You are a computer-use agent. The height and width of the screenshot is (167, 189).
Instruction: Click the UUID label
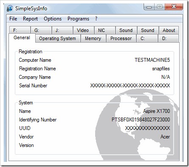click(x=25, y=128)
